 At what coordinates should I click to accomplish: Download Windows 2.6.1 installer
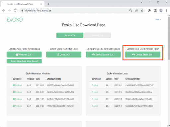point(24,55)
